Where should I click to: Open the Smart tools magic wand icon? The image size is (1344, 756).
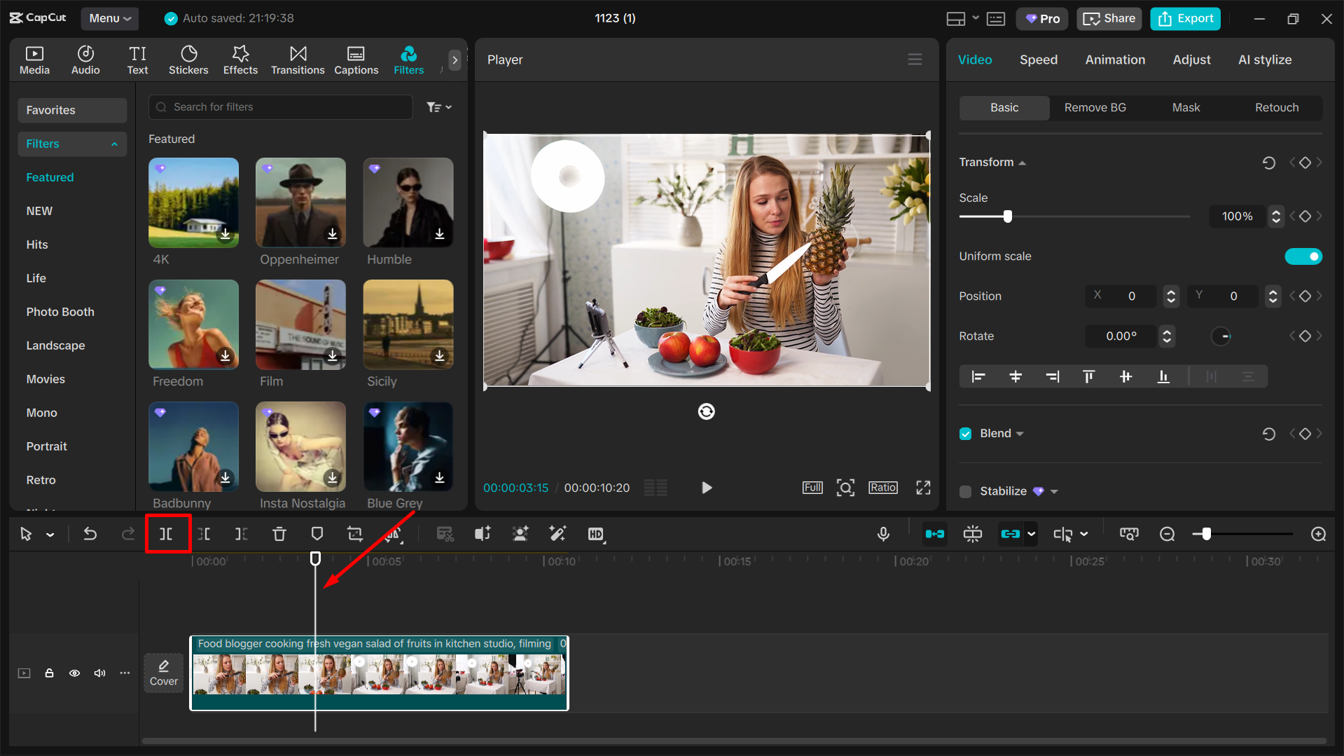tap(557, 533)
